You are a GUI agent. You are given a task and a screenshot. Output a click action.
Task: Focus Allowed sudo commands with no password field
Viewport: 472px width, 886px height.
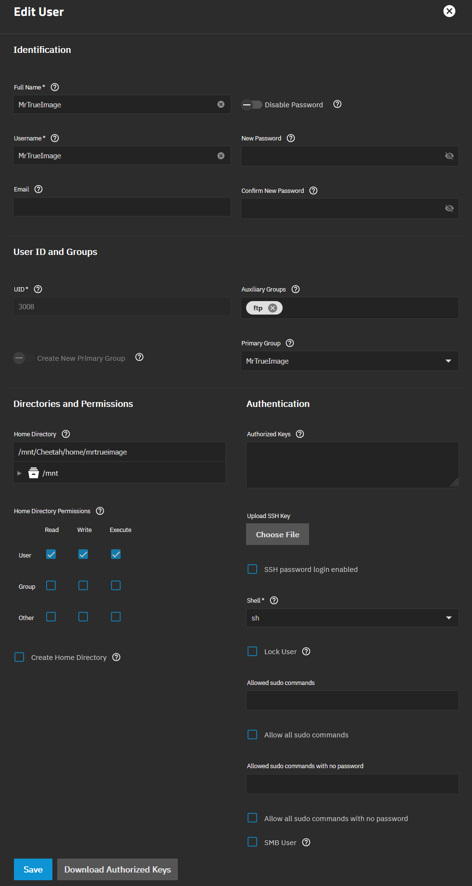352,784
